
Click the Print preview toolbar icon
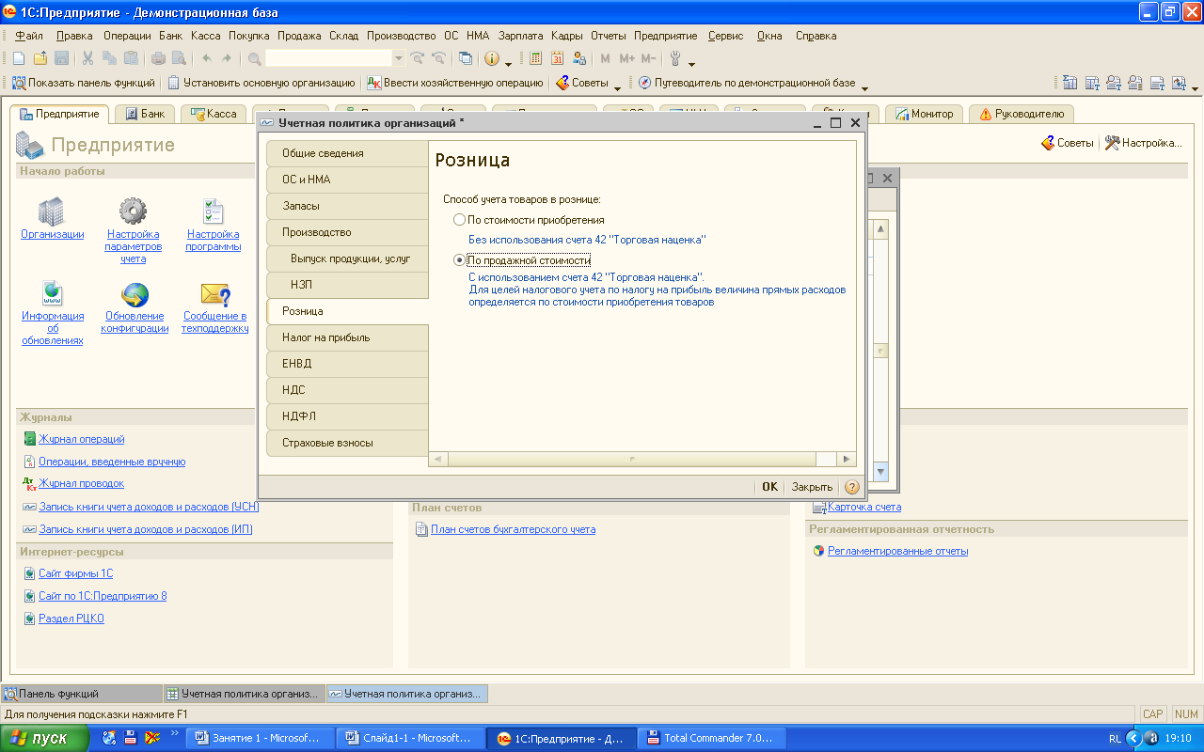coord(179,58)
